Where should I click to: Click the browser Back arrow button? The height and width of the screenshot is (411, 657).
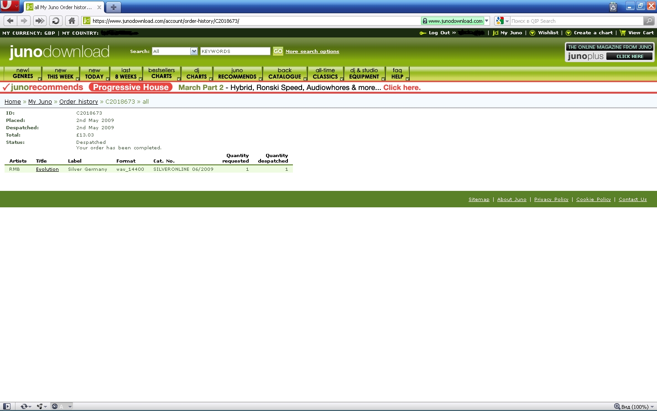click(10, 21)
